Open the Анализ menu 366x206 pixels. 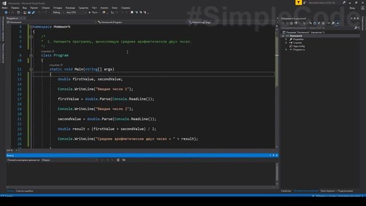coord(104,7)
